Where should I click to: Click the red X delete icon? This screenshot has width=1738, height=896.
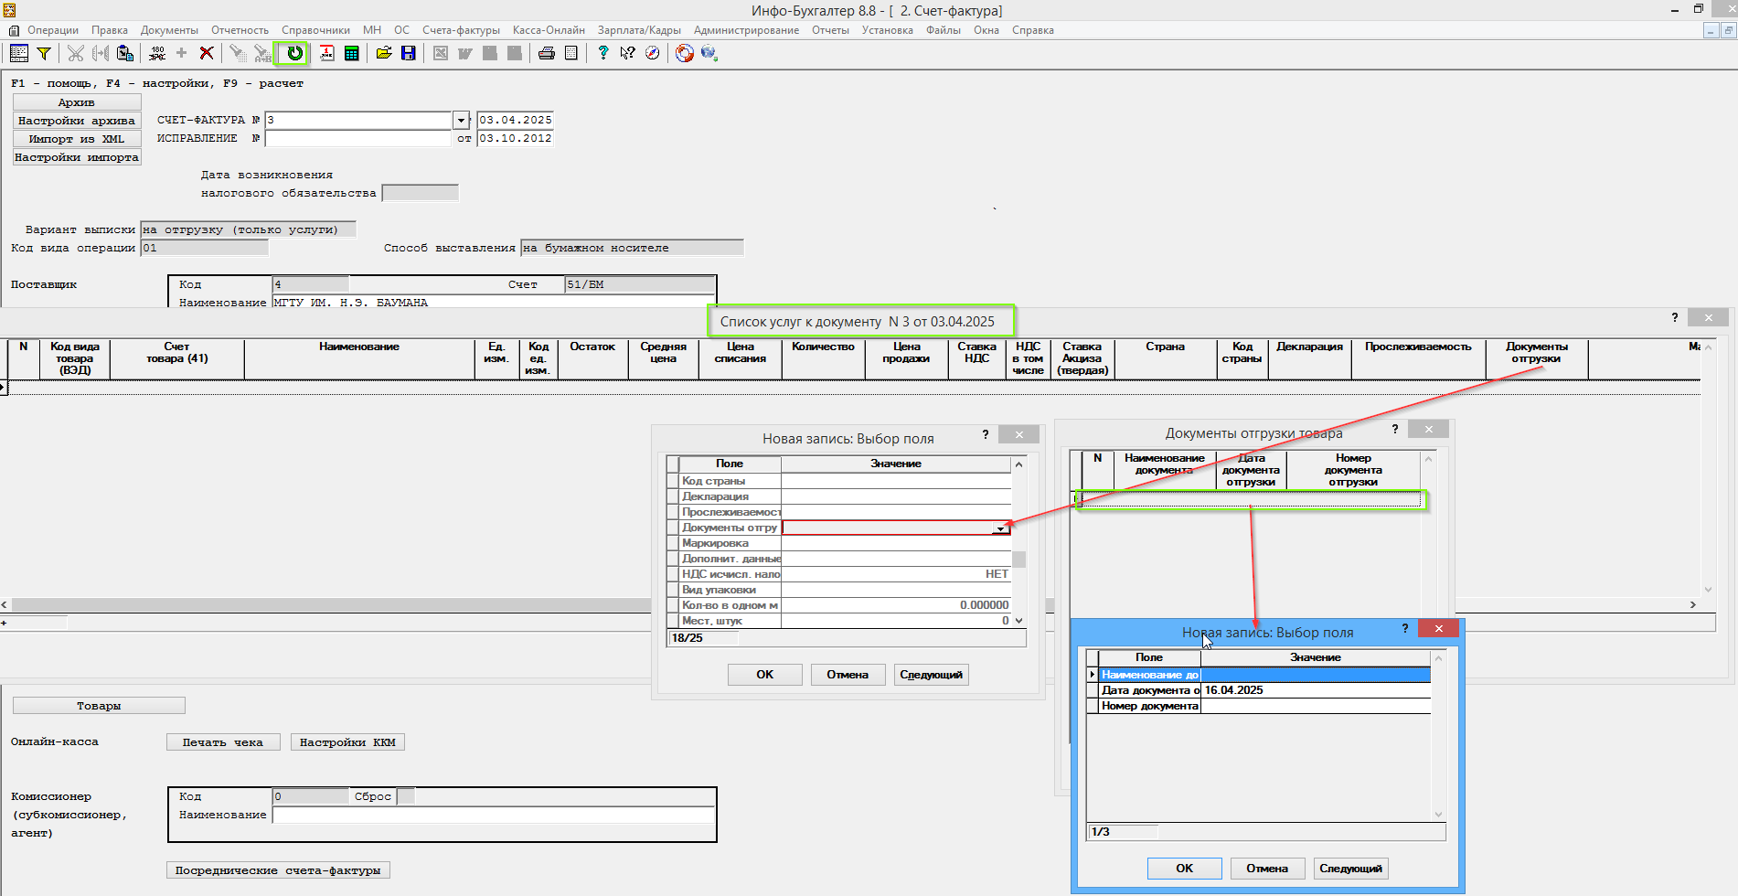coord(207,53)
